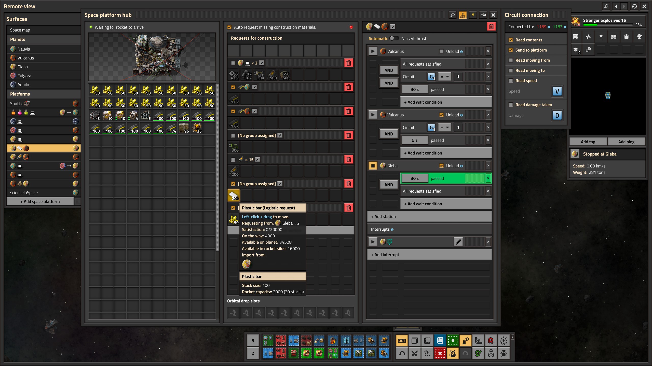Toggle the circuit network icon in hub header
652x366 pixels.
(463, 15)
